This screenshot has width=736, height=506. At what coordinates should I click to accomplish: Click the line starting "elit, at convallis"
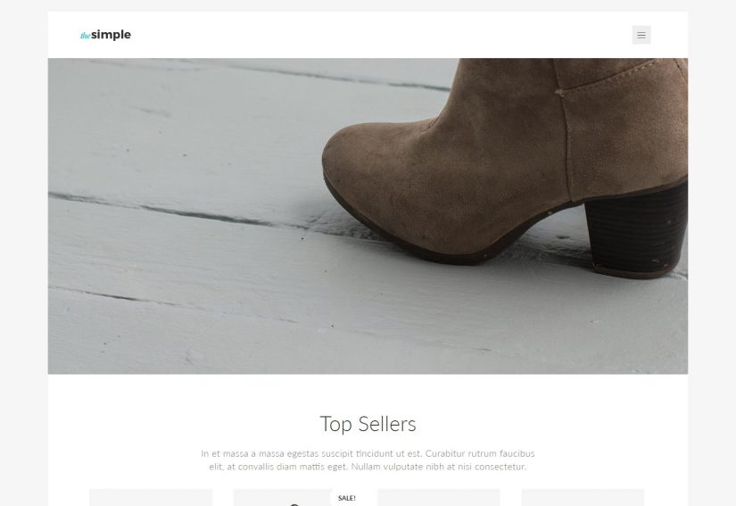(x=368, y=467)
